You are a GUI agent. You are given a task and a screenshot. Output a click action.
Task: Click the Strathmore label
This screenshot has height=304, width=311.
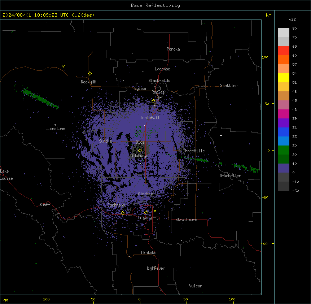coord(186,220)
